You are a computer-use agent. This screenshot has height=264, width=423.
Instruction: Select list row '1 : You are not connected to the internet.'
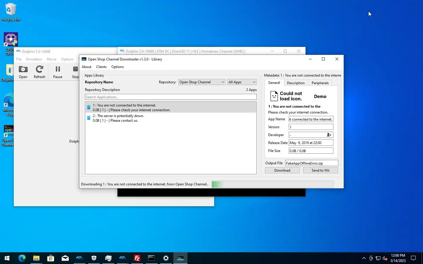tap(171, 107)
